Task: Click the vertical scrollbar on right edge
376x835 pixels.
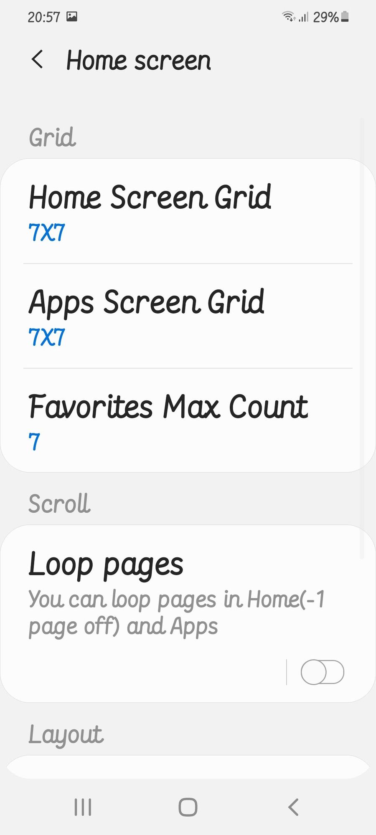Action: 362,338
